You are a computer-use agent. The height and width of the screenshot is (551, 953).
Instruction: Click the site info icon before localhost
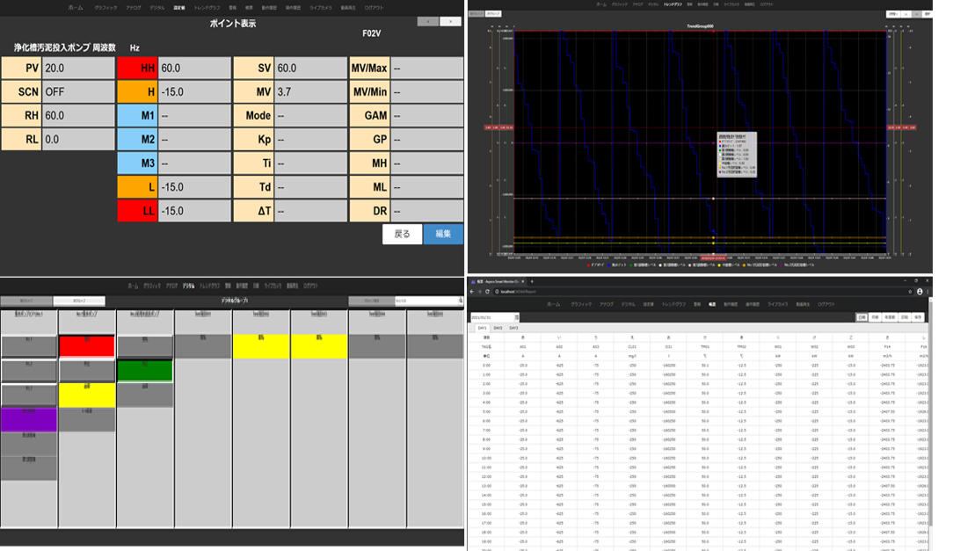pos(497,292)
